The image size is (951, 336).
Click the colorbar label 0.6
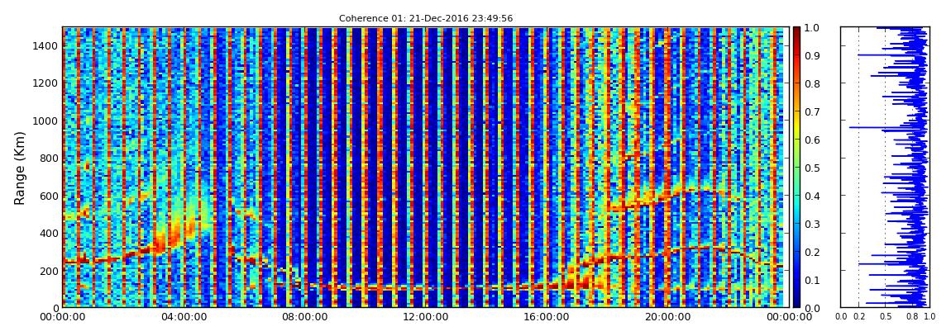(x=814, y=140)
